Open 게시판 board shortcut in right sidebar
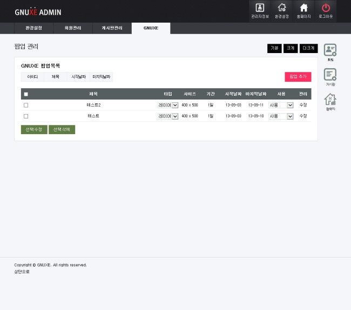 330,76
